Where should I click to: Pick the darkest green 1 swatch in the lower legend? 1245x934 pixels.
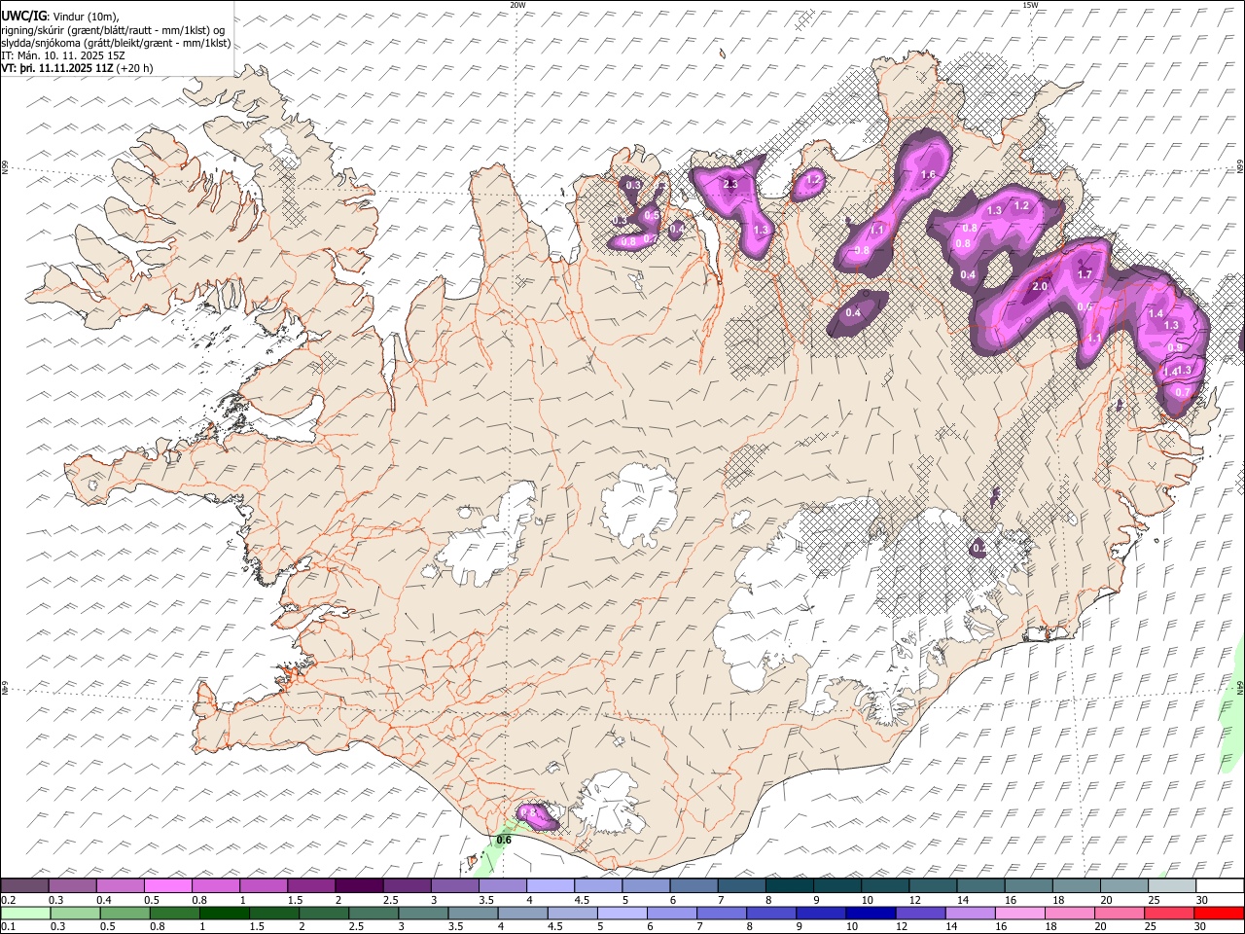point(224,914)
